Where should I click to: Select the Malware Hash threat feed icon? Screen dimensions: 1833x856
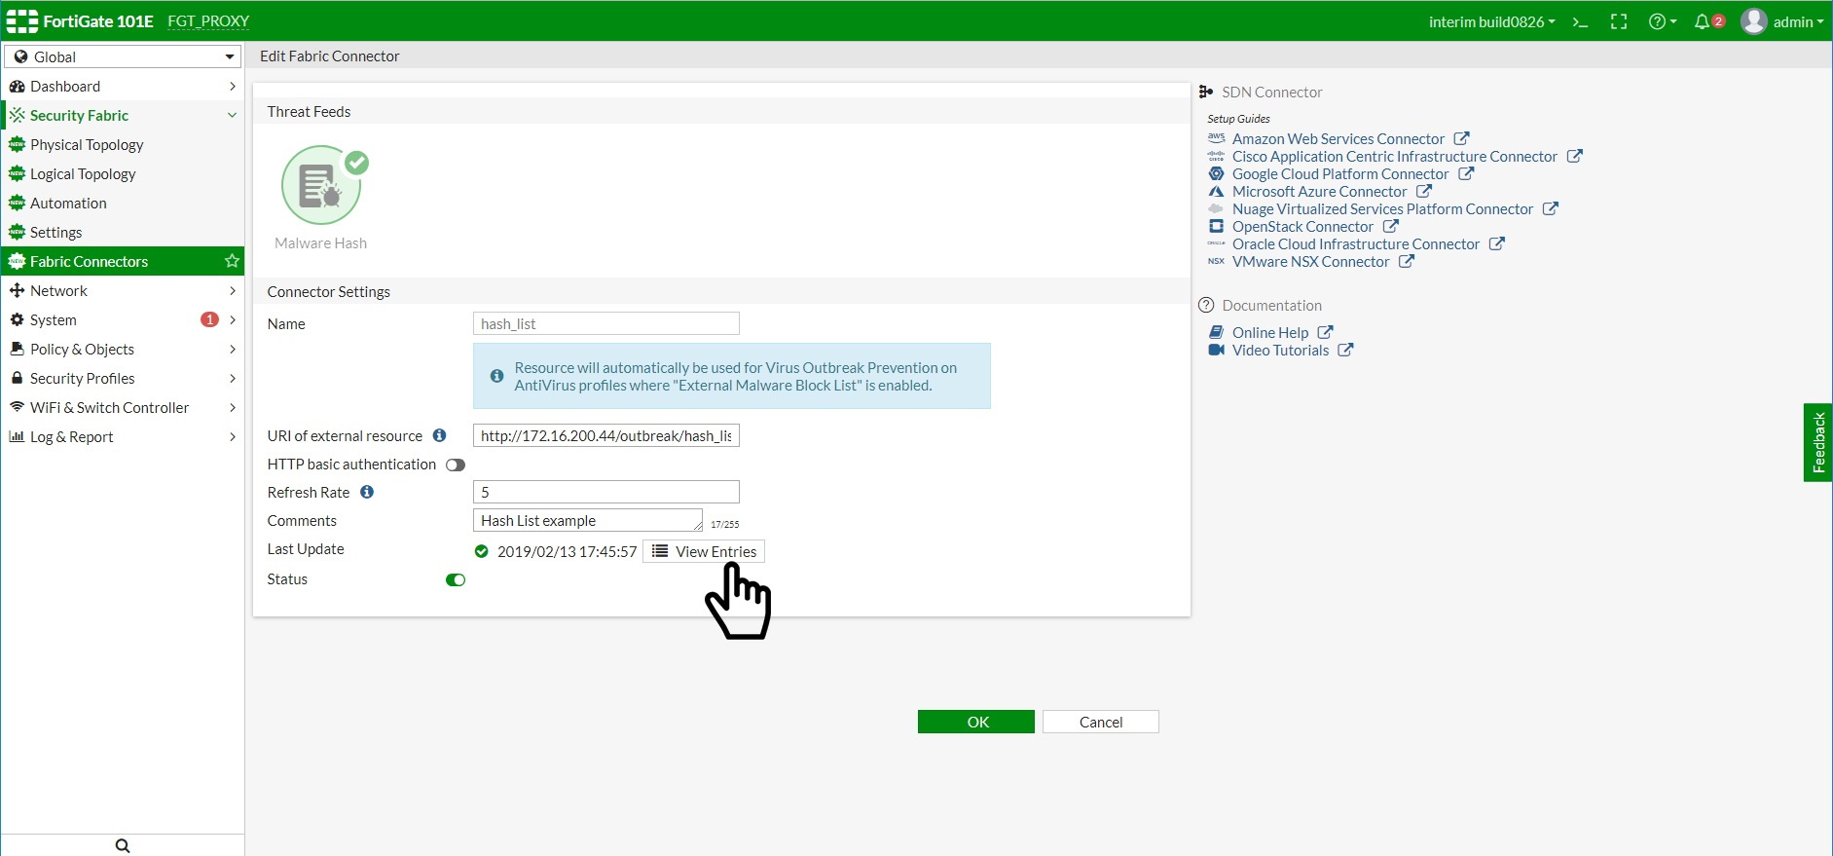pyautogui.click(x=321, y=185)
